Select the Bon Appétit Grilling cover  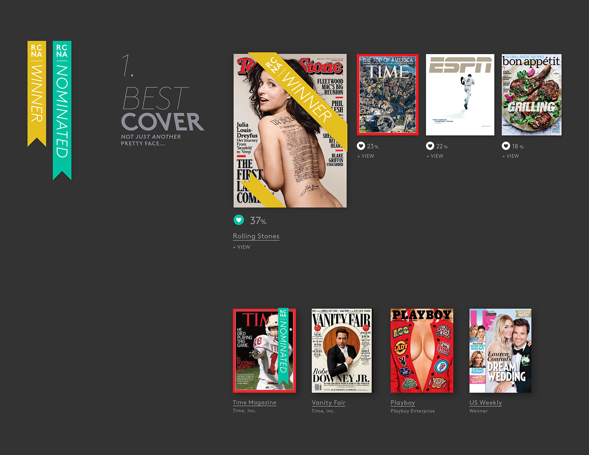(x=532, y=95)
